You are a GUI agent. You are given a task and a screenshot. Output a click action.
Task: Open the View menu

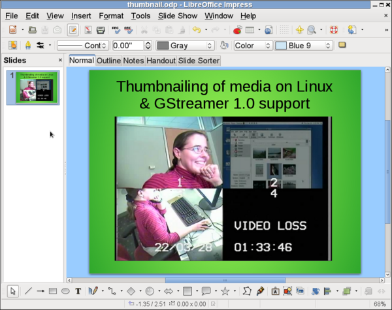click(55, 16)
